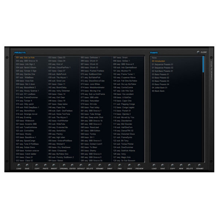Click the SWAP preset button
The height and width of the screenshot is (219, 219).
(x=109, y=165)
